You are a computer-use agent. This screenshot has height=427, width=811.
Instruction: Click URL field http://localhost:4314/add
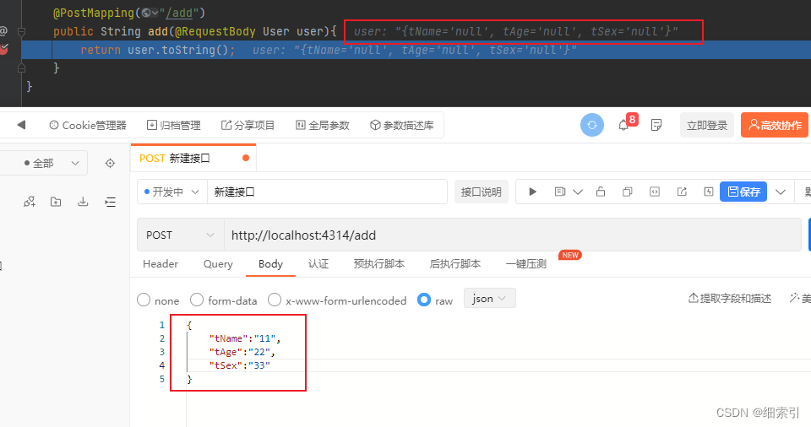512,235
